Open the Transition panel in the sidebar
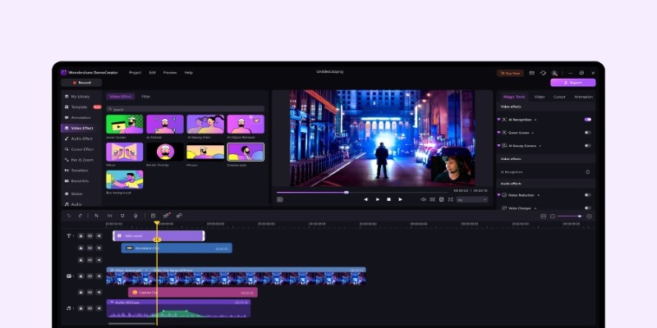657x328 pixels. 80,171
